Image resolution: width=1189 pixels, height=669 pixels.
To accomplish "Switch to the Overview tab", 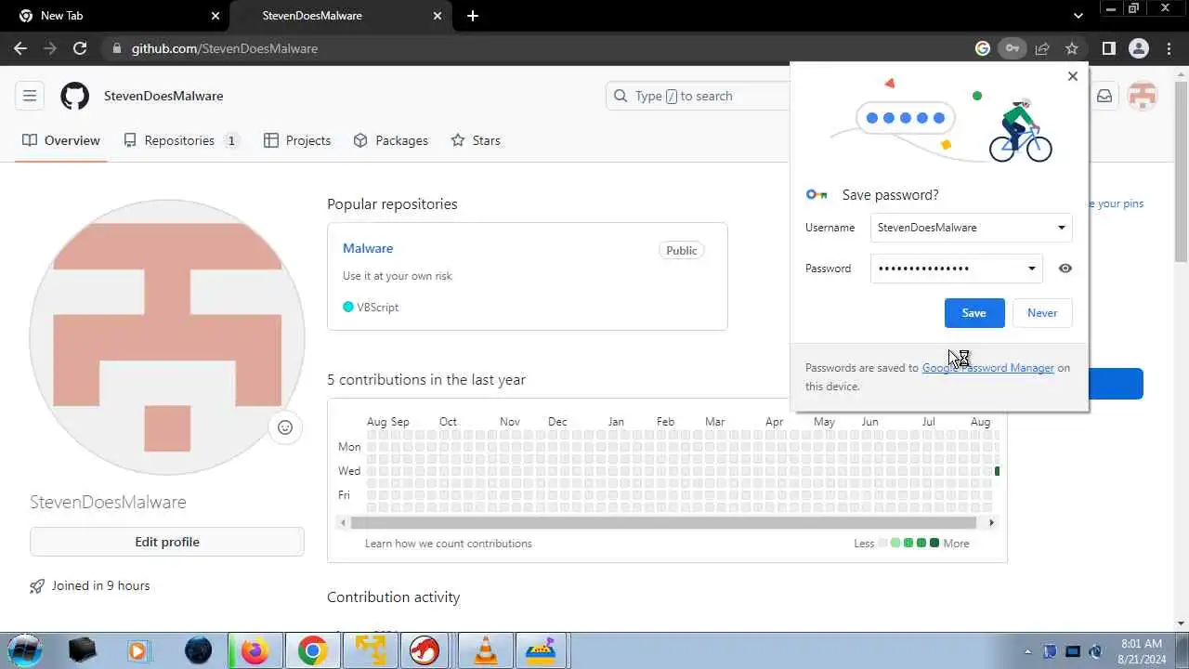I will coord(61,140).
